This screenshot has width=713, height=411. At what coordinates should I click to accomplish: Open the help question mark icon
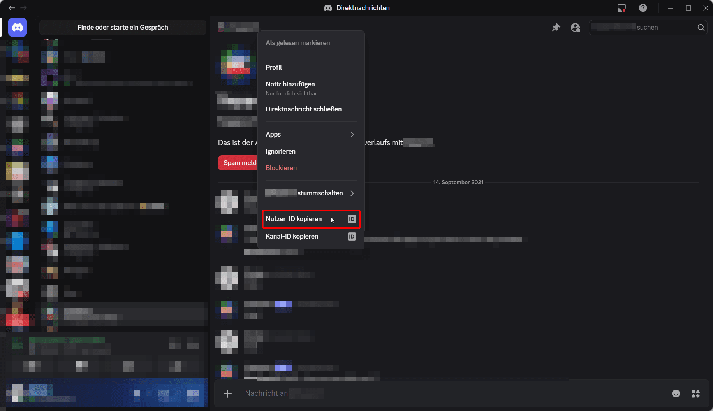click(643, 8)
